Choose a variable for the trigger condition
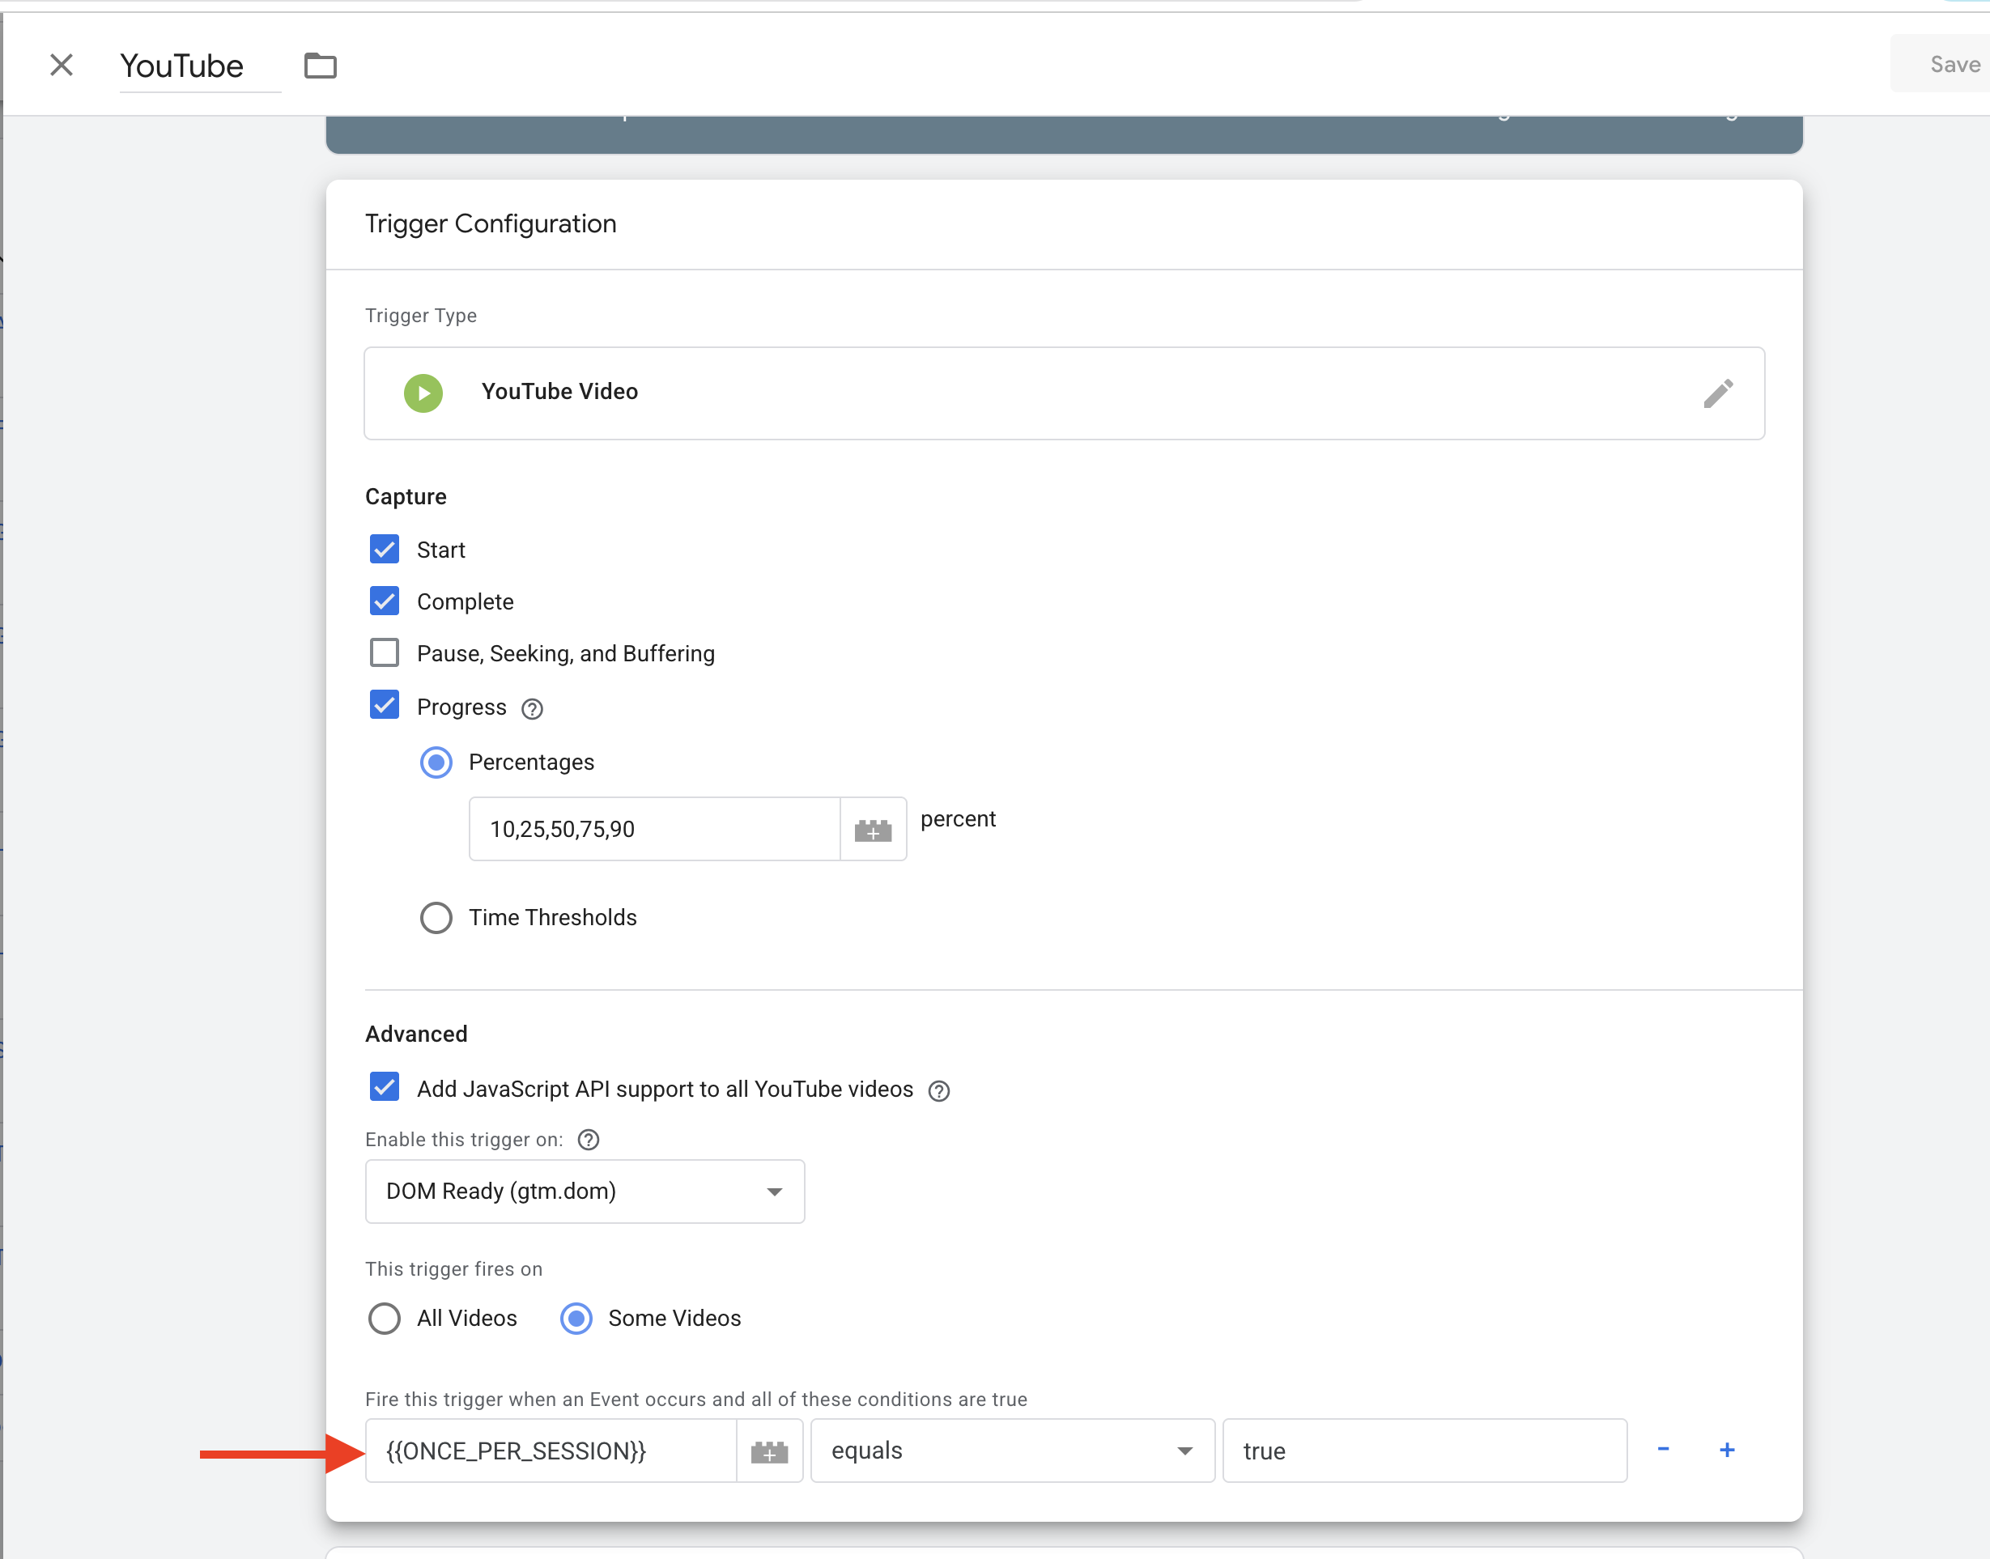 pyautogui.click(x=770, y=1451)
